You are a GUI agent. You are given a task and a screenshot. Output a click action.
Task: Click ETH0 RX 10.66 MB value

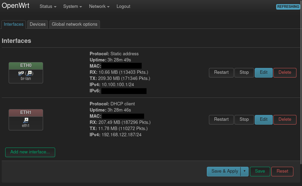123,72
